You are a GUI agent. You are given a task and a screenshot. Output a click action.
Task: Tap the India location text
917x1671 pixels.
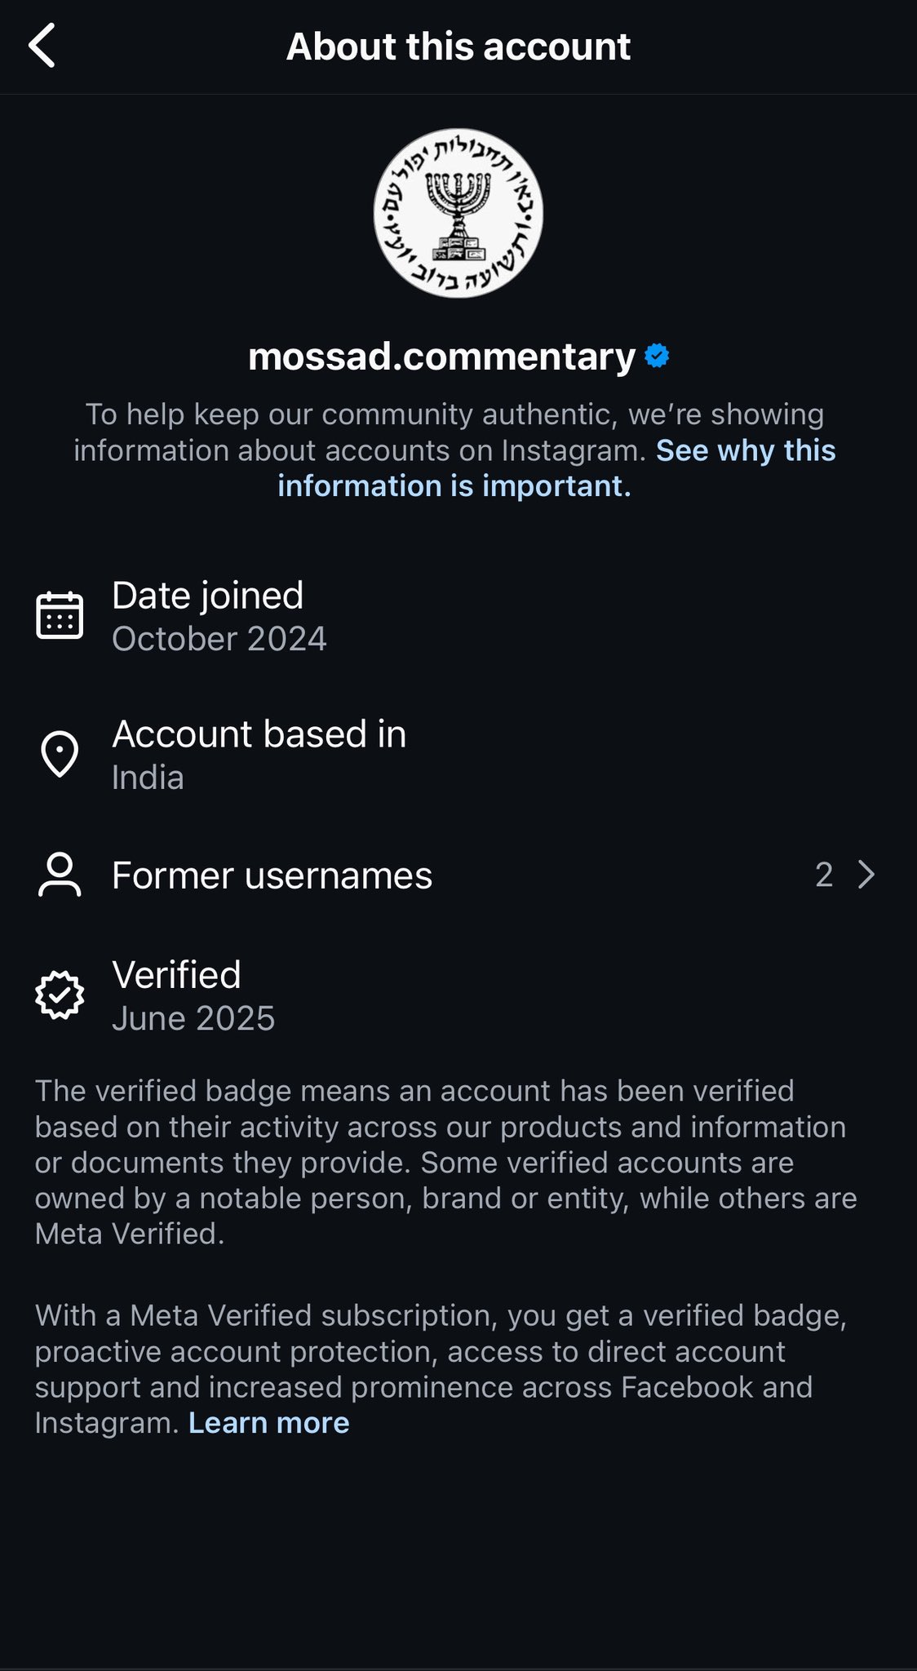(x=148, y=778)
